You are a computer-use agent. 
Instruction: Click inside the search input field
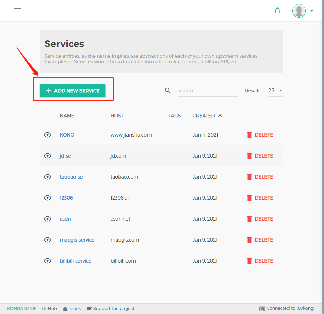207,90
